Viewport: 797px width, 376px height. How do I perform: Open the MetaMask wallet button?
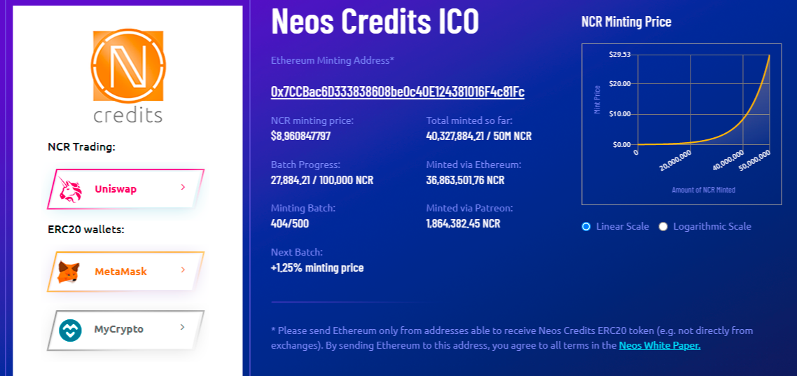click(125, 272)
